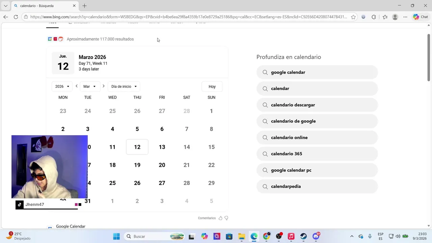This screenshot has width=432, height=243.
Task: Go to previous month arrow
Action: [x=77, y=86]
